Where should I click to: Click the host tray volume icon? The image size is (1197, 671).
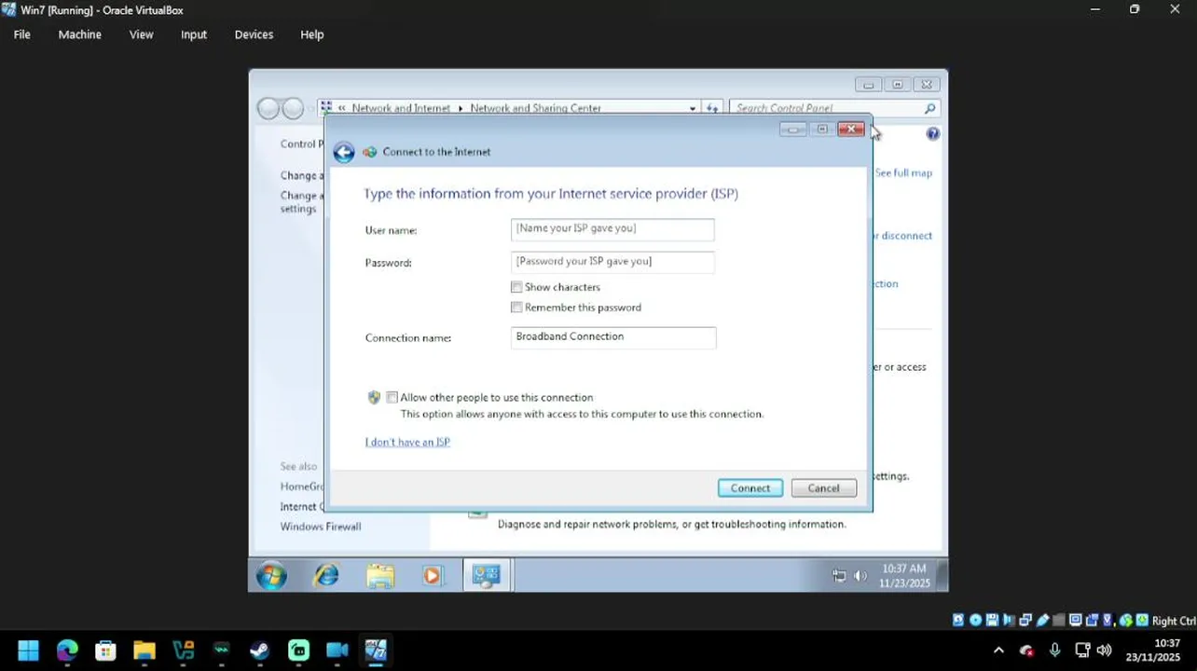pyautogui.click(x=1104, y=650)
